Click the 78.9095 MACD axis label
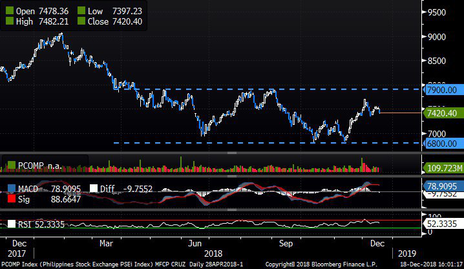 click(442, 185)
